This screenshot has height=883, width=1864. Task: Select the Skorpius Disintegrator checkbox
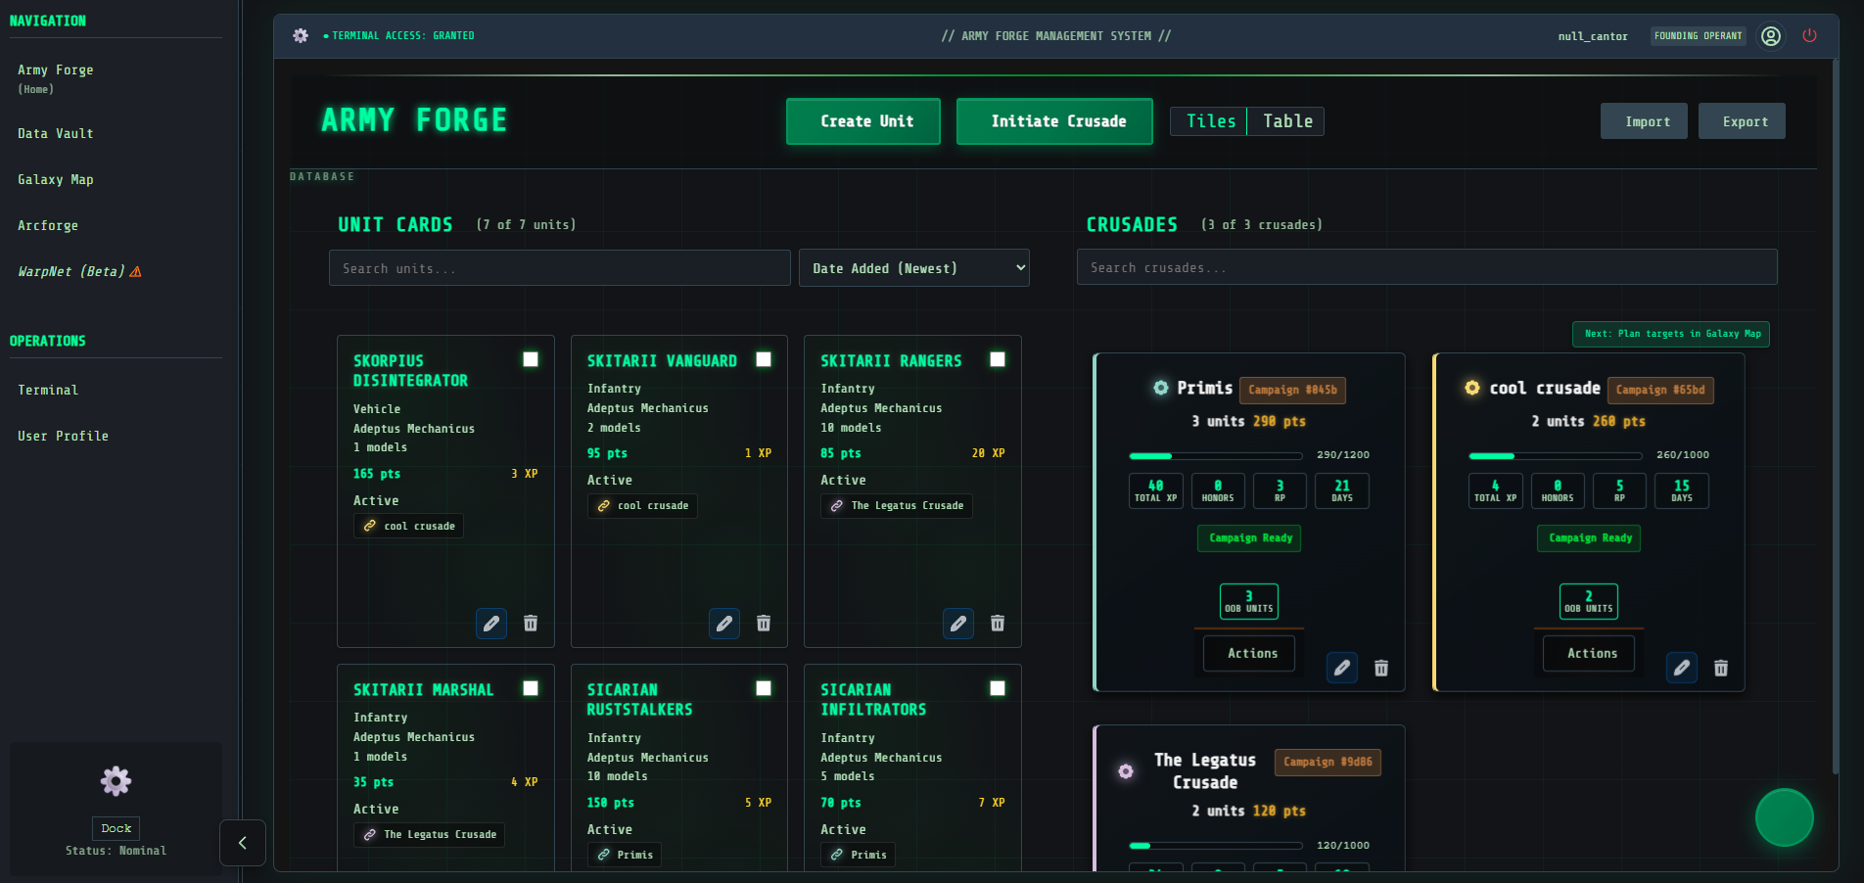(531, 359)
